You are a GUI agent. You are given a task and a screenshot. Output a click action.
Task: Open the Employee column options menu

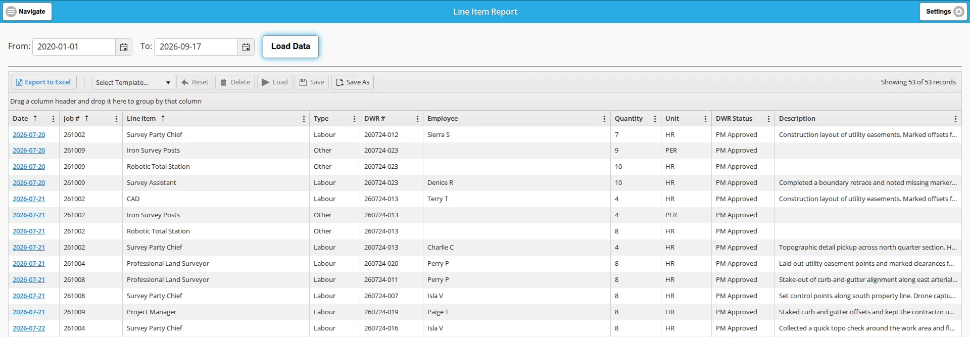(604, 119)
